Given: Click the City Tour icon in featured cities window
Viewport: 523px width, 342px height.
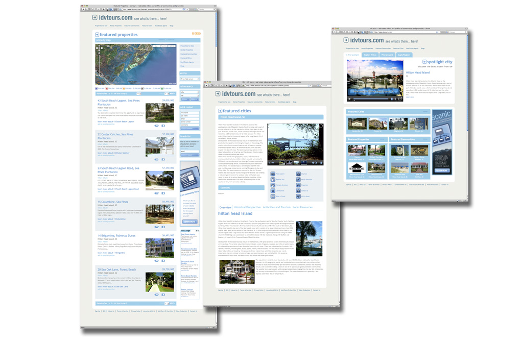Looking at the screenshot, I should [298, 174].
